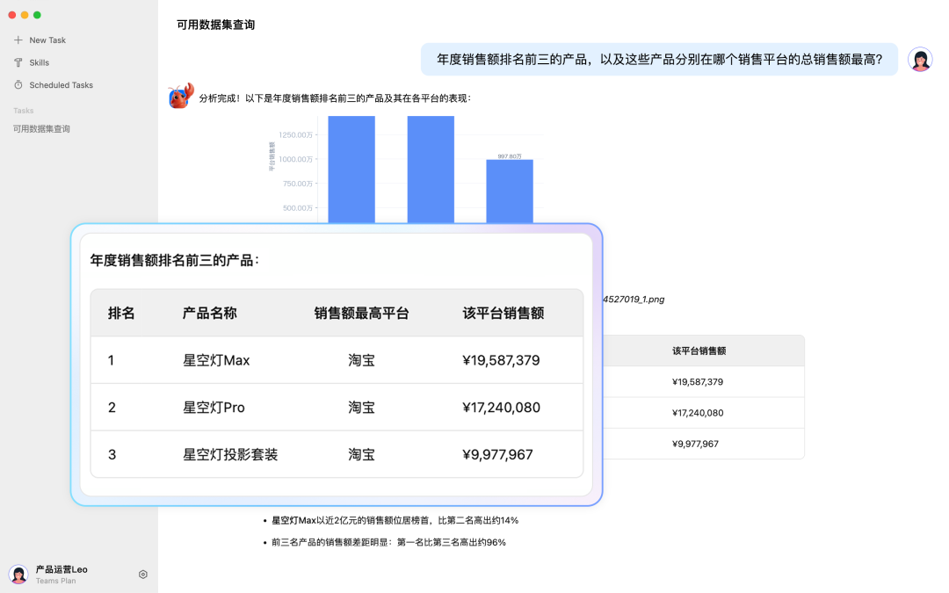This screenshot has height=593, width=949.
Task: Click the 淘宝 cell for 星空灯Pro
Action: [361, 406]
